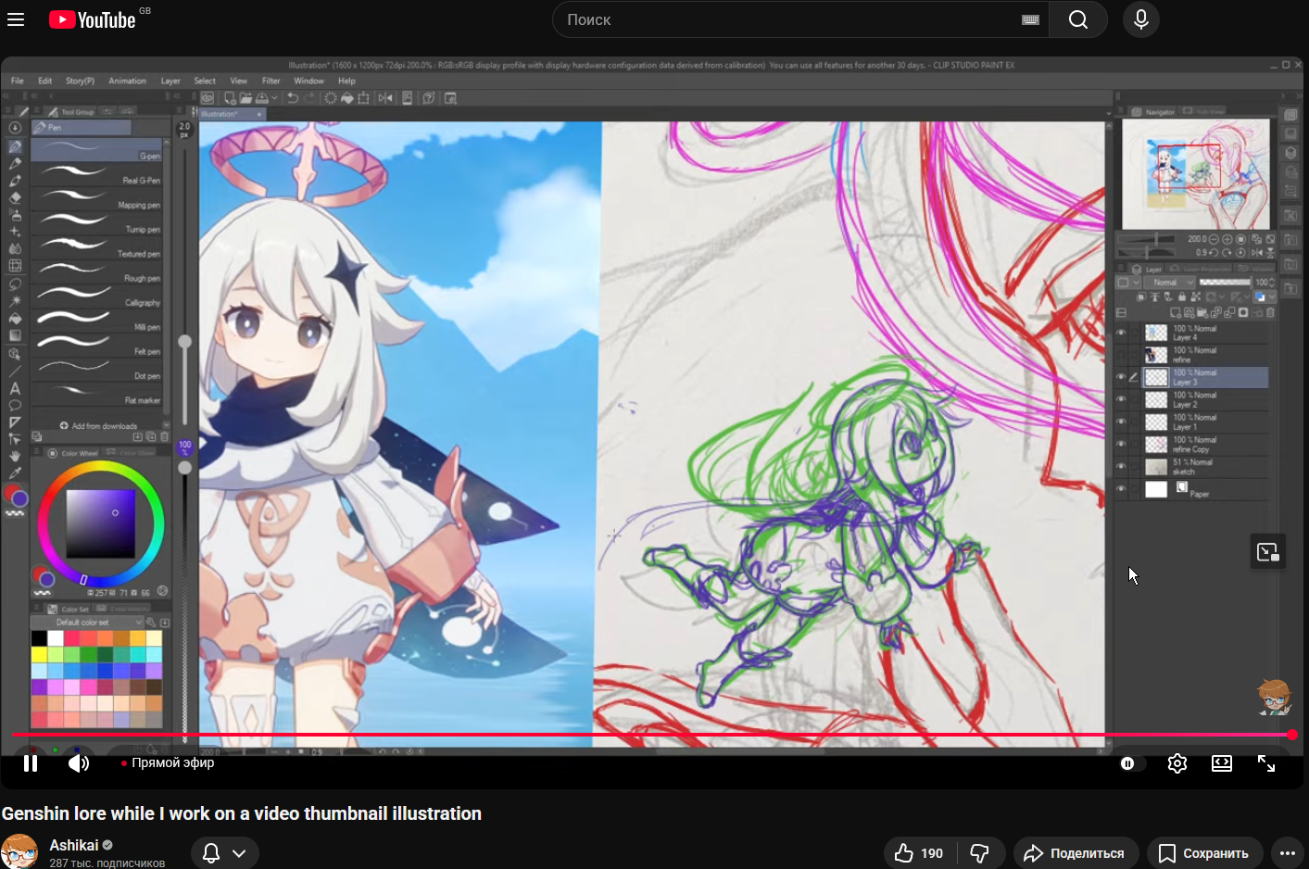Toggle visibility of Layer 1
Image resolution: width=1309 pixels, height=869 pixels.
pyautogui.click(x=1122, y=422)
